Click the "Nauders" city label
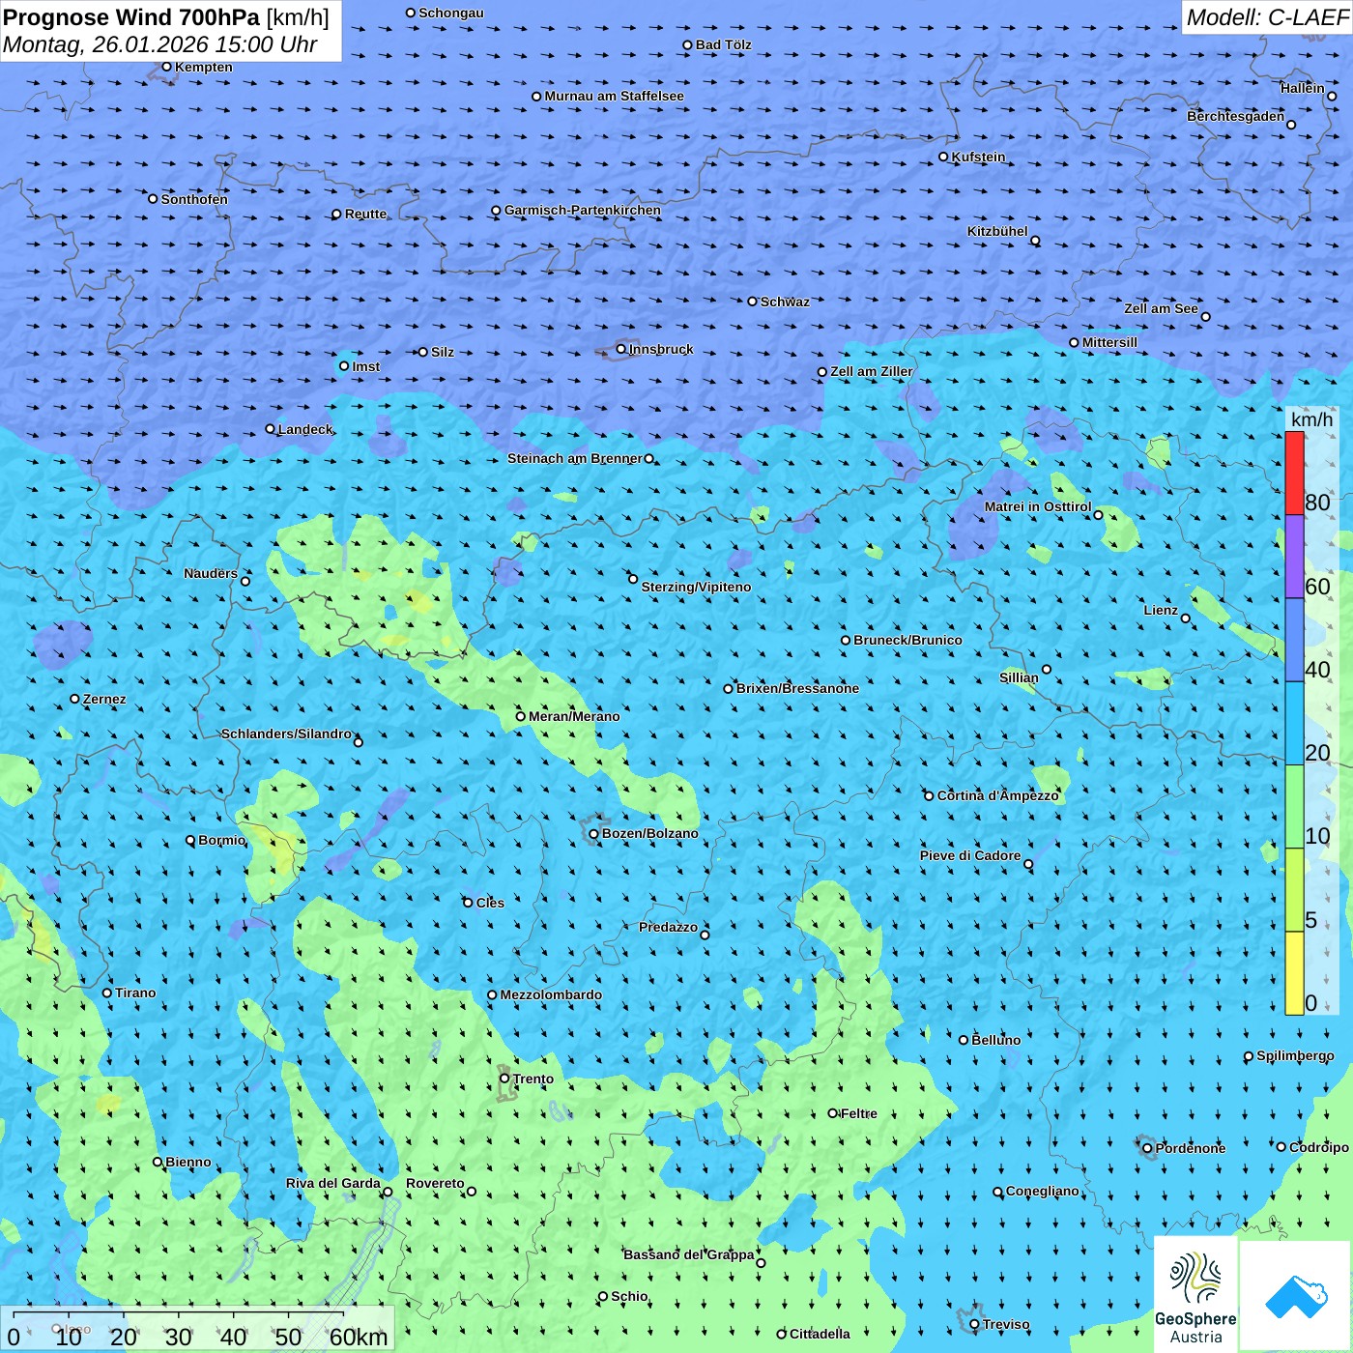Viewport: 1353px width, 1353px height. click(211, 573)
